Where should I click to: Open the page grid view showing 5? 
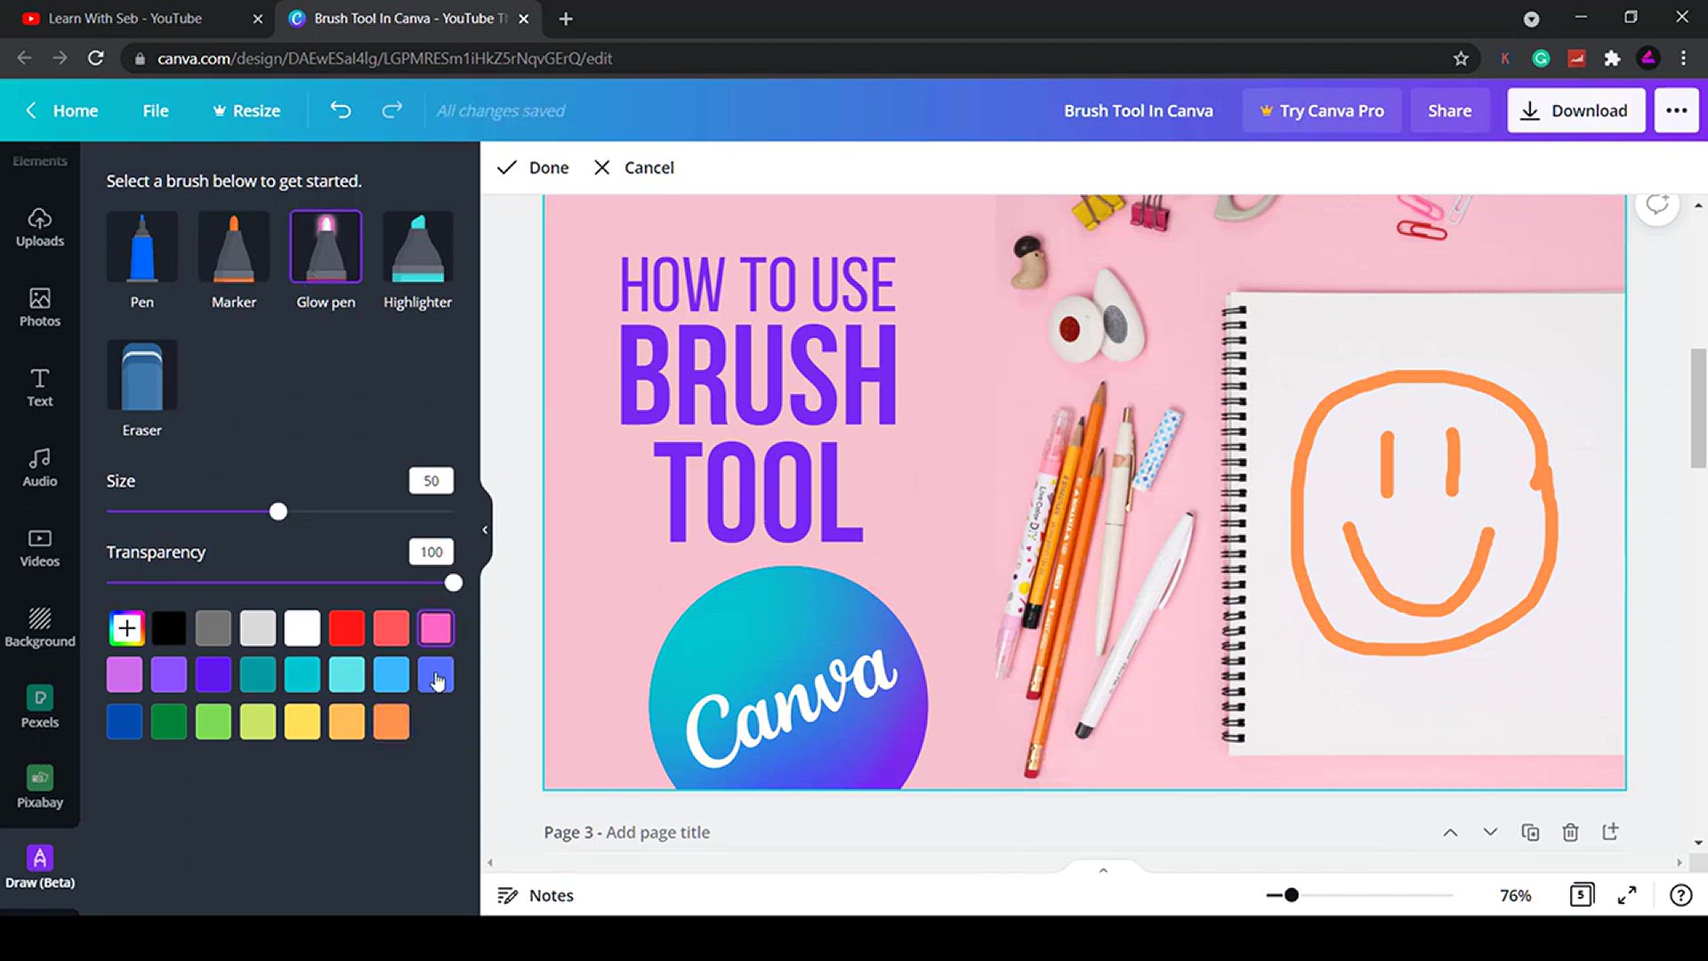(1582, 895)
